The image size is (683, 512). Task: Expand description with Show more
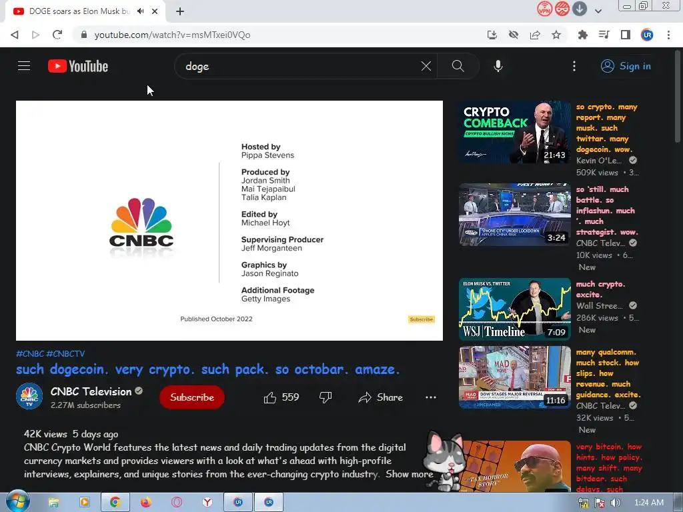click(x=409, y=474)
